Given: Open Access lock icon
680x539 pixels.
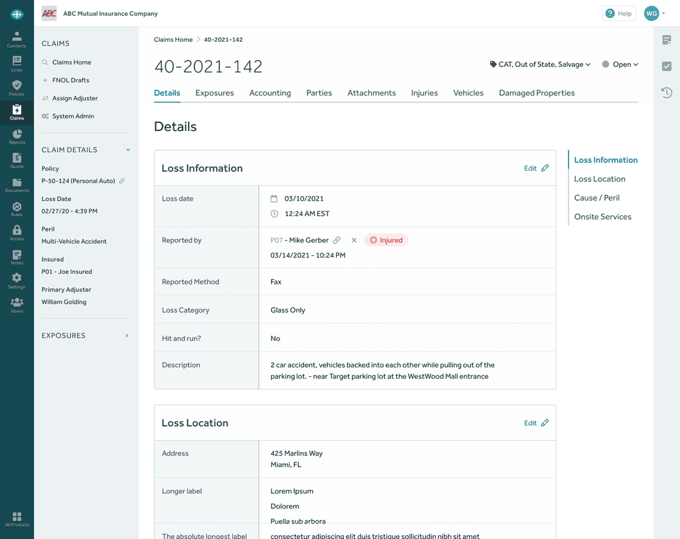Looking at the screenshot, I should click(x=17, y=233).
